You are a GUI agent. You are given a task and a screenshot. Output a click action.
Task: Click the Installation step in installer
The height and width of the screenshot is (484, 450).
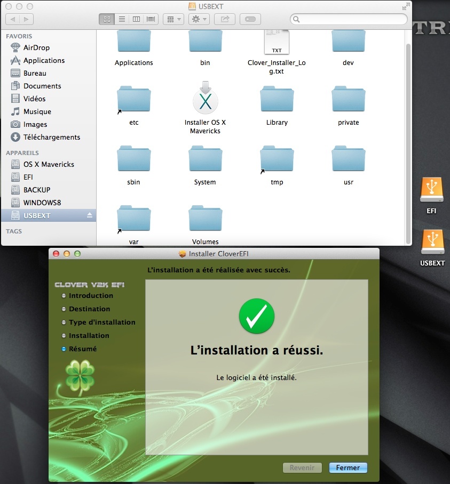[85, 335]
